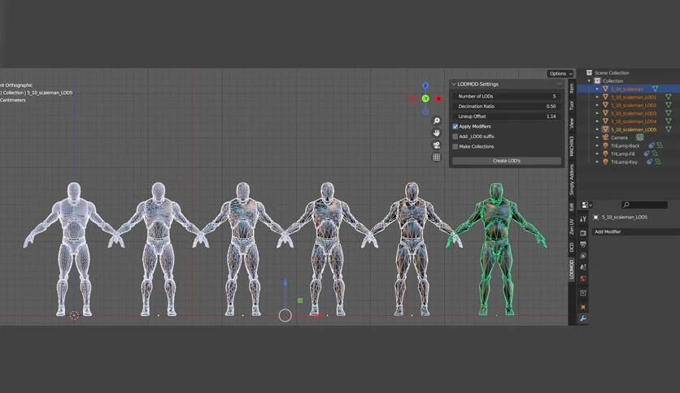Click the blue Z axis on the navigation gizmo
This screenshot has width=680, height=393.
[425, 86]
